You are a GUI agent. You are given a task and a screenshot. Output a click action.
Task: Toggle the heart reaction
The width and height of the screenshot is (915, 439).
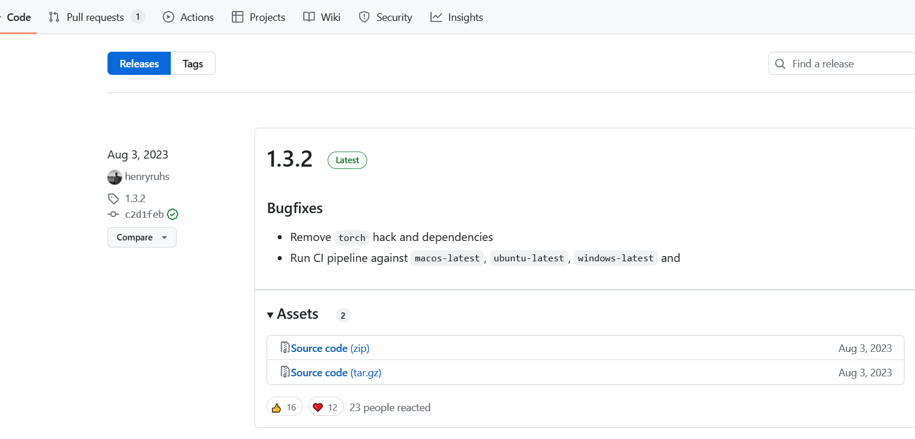click(325, 407)
